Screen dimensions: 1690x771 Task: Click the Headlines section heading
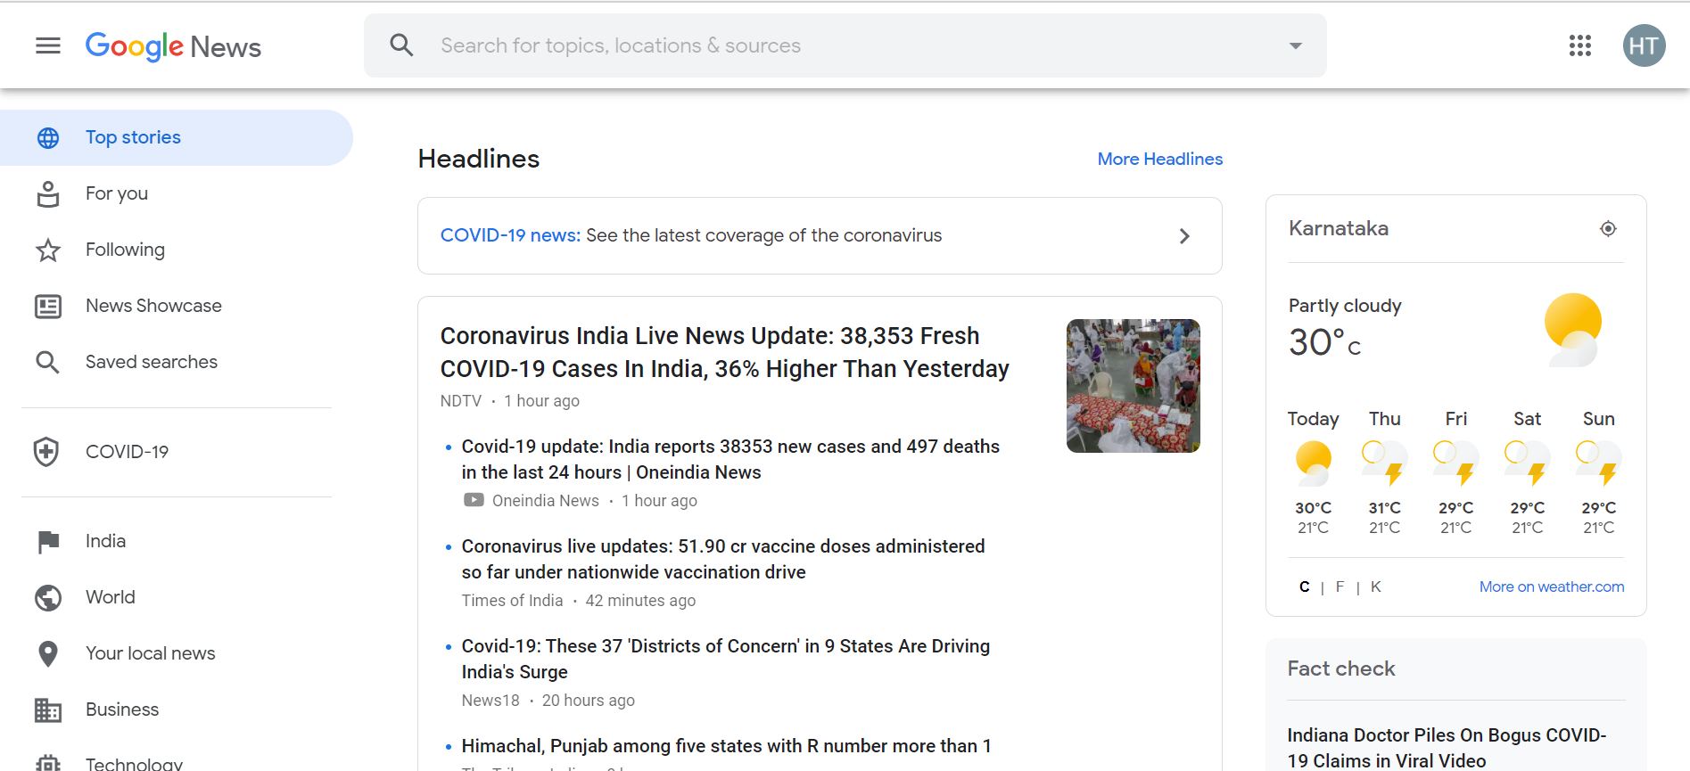(x=479, y=159)
